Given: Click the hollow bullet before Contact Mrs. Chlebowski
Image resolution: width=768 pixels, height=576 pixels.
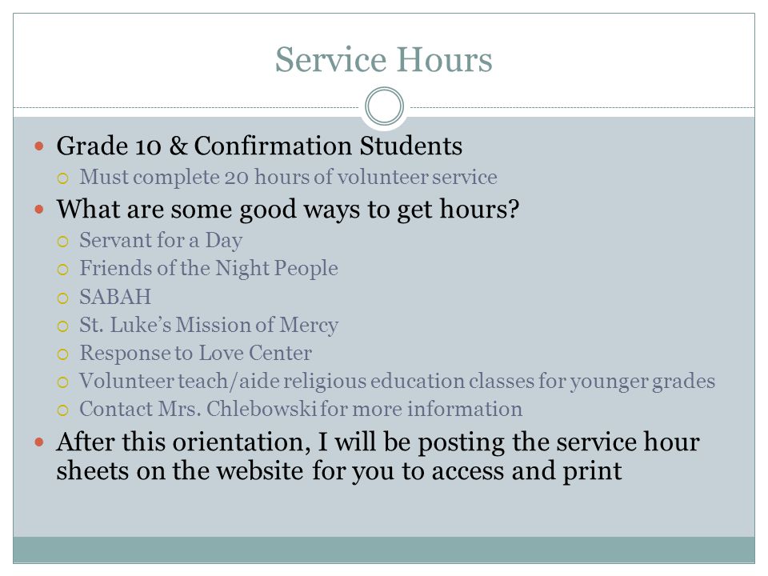Looking at the screenshot, I should 62,410.
